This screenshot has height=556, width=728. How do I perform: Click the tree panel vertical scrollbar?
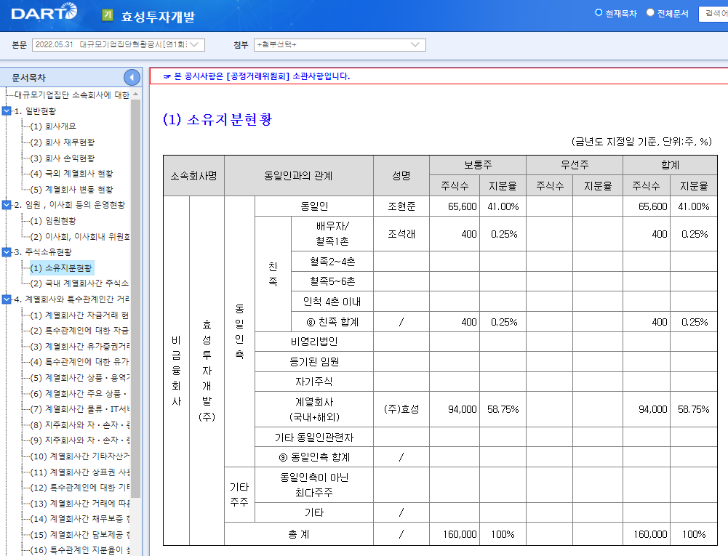pyautogui.click(x=135, y=297)
